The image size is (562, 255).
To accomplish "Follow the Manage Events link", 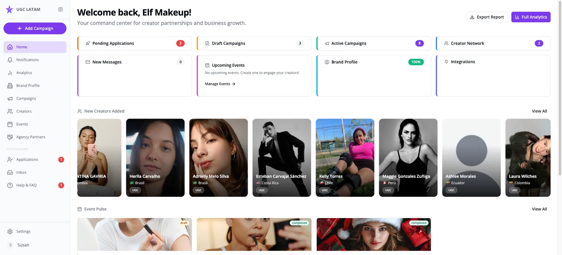I will coord(220,84).
